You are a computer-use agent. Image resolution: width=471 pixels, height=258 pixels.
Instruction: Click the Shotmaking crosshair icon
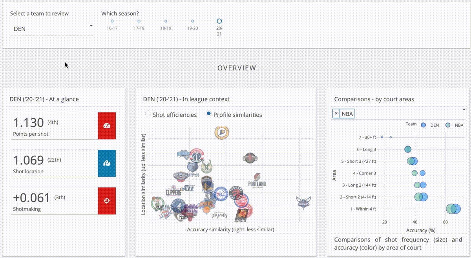pos(107,201)
